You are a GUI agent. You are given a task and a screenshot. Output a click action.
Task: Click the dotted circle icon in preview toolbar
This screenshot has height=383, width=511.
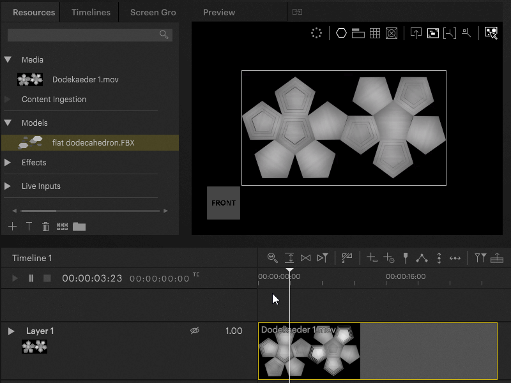click(x=316, y=33)
